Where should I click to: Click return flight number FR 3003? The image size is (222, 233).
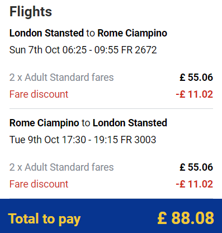click(x=138, y=140)
